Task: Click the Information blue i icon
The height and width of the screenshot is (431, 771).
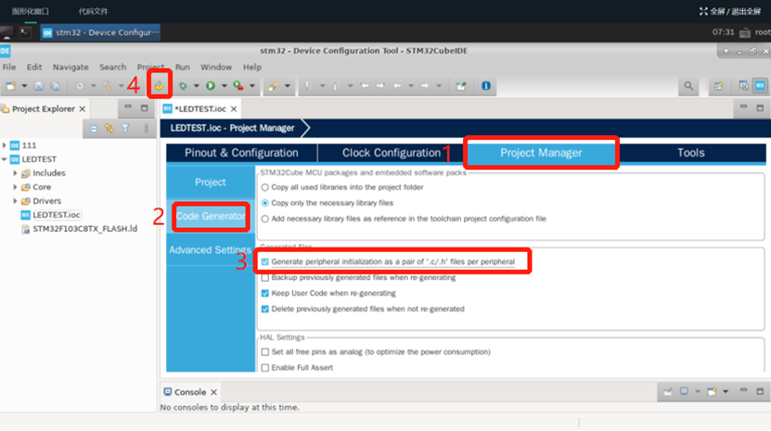Action: [486, 86]
